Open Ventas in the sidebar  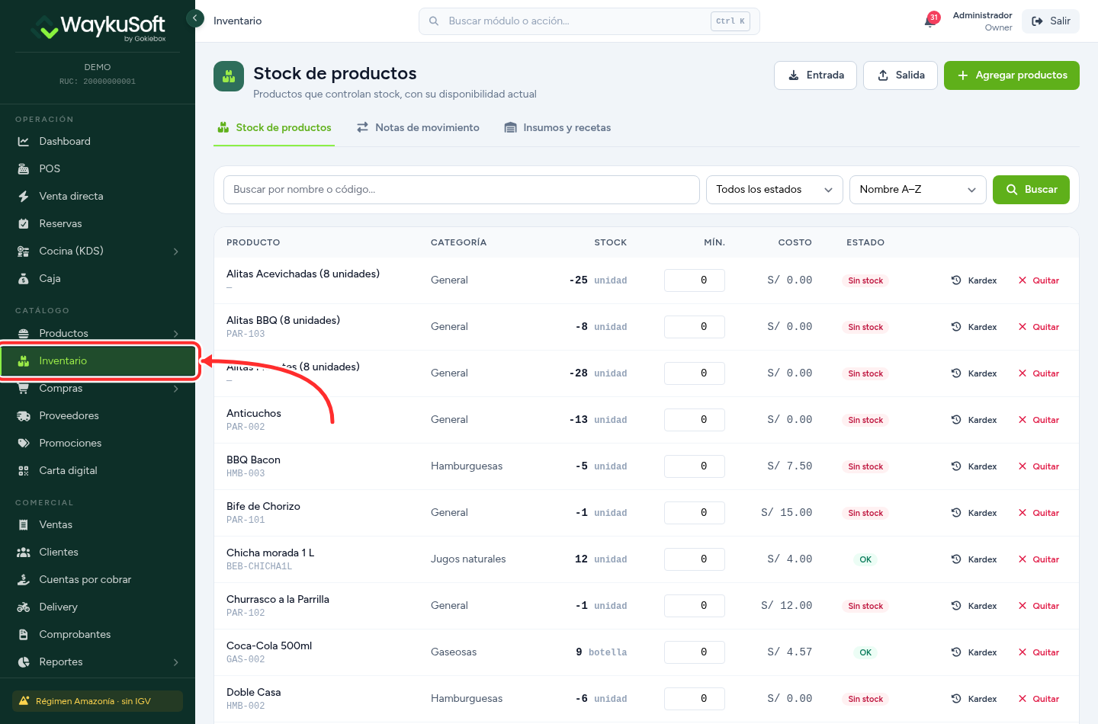point(98,524)
